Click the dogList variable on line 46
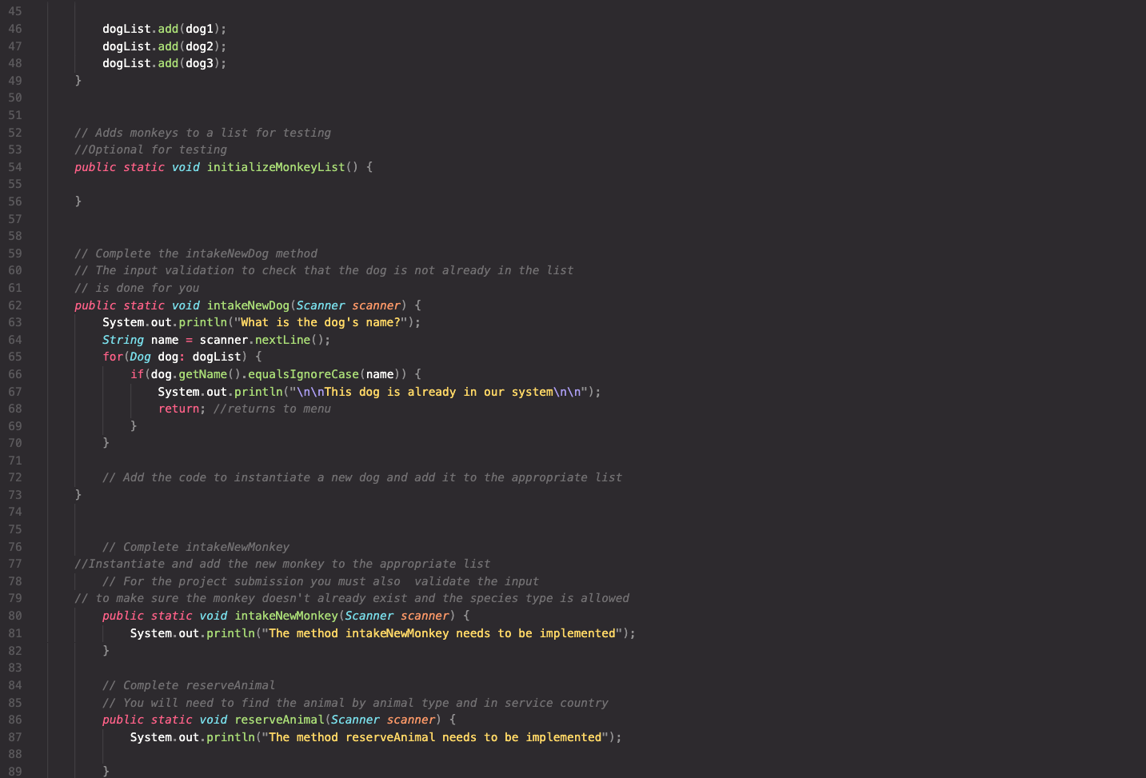 pos(126,28)
